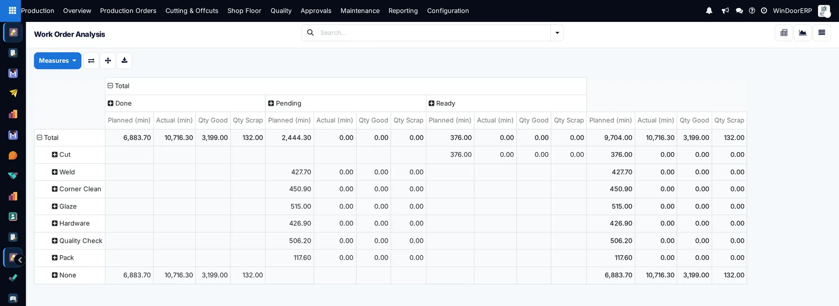Image resolution: width=839 pixels, height=306 pixels.
Task: Click the magnifier search icon
Action: [x=310, y=32]
